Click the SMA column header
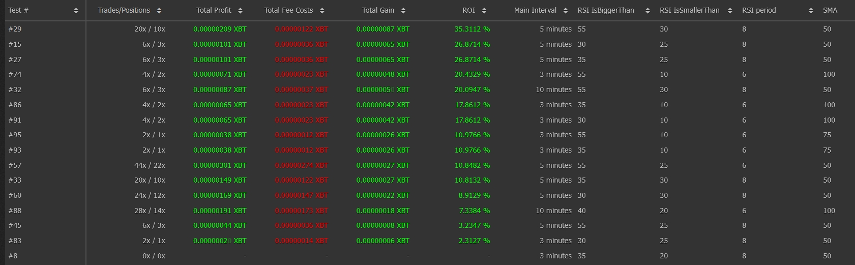The height and width of the screenshot is (265, 855). click(830, 10)
